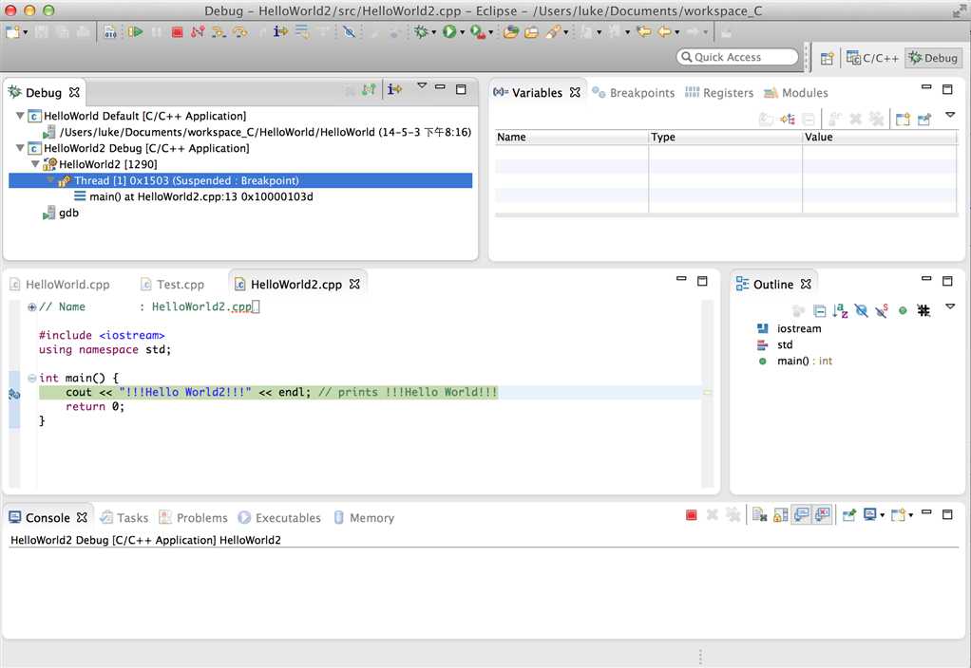971x668 pixels.
Task: Click the Debug bug launch icon
Action: pos(421,31)
